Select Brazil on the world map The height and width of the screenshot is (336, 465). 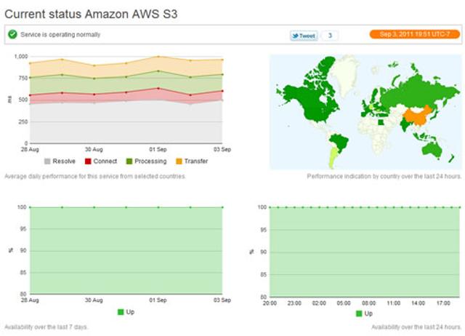(336, 140)
